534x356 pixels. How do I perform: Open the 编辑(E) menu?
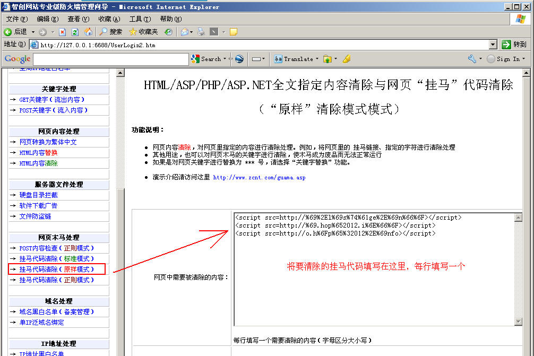click(x=48, y=19)
